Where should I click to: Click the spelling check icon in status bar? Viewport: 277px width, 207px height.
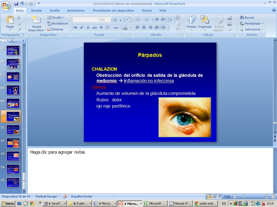tap(65, 196)
